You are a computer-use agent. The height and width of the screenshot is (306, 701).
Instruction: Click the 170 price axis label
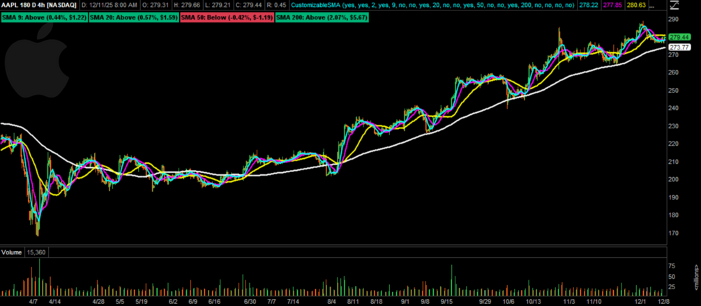(x=674, y=234)
